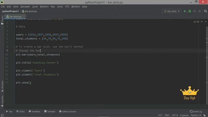Select the bar plots.py editor tab
Image resolution: width=208 pixels, height=117 pixels.
click(x=15, y=17)
